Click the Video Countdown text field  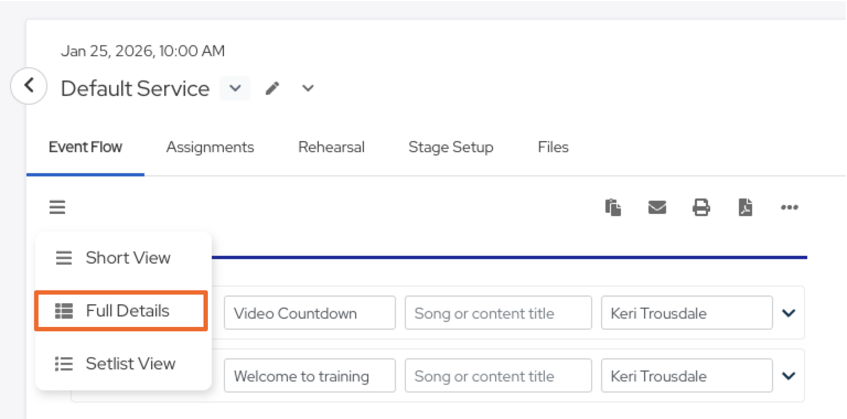coord(309,313)
